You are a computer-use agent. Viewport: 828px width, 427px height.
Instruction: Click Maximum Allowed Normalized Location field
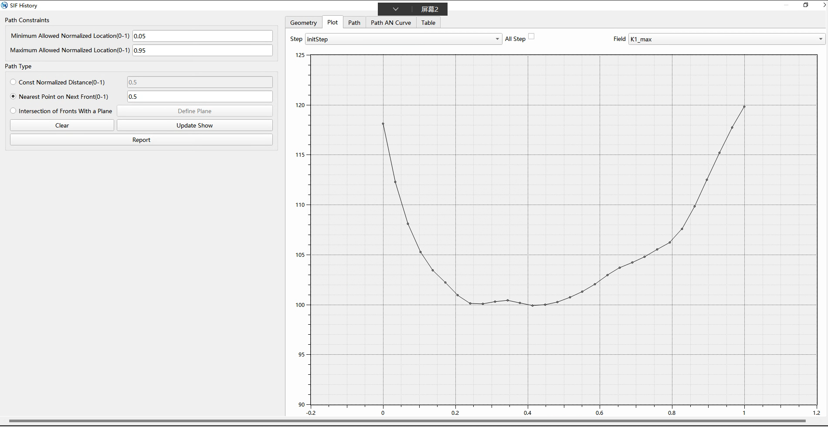203,50
